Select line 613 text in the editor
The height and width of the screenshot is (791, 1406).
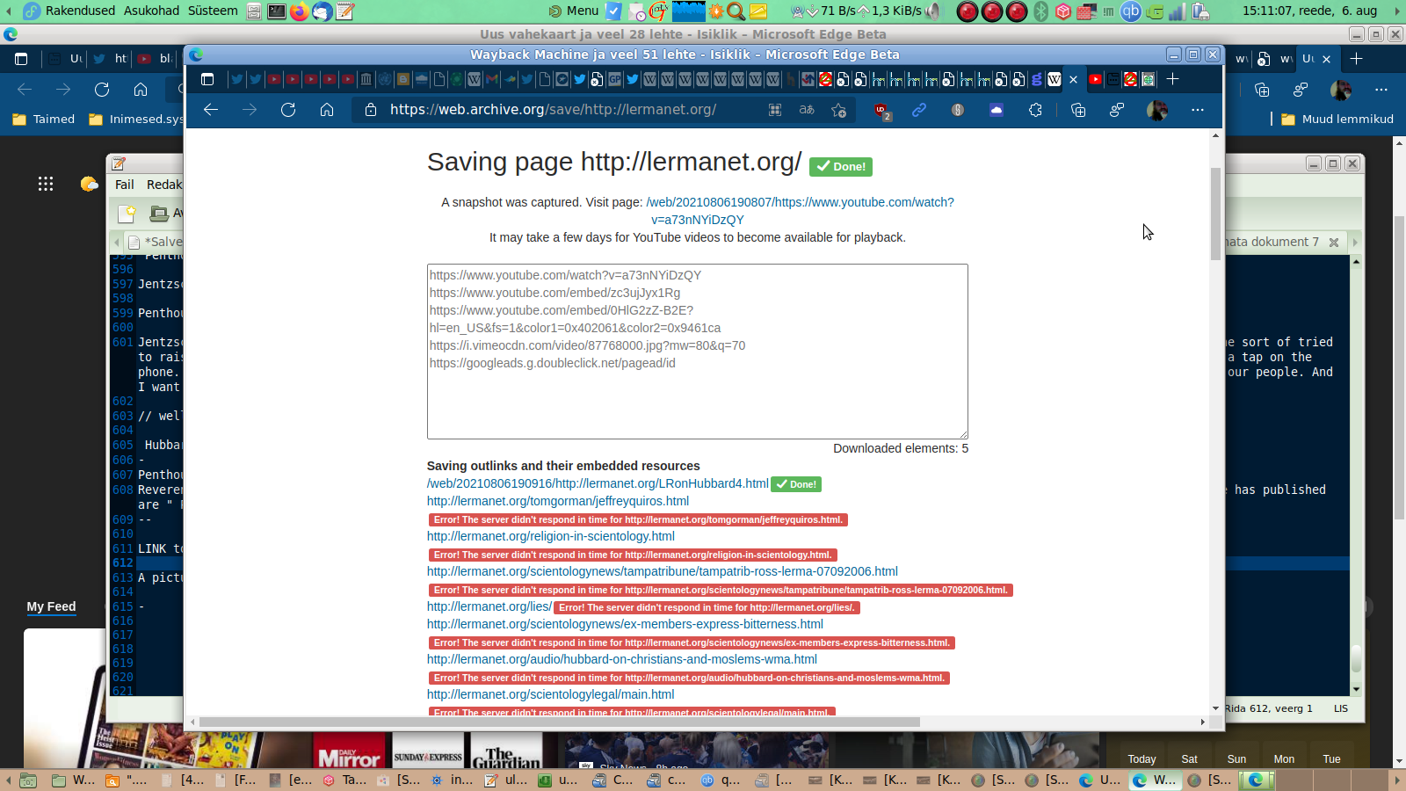pyautogui.click(x=160, y=577)
